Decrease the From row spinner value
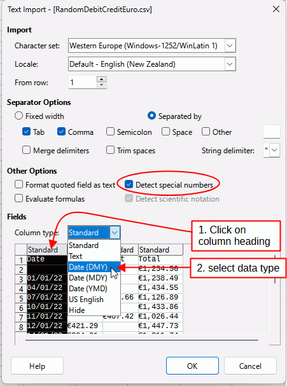The image size is (287, 386). [x=101, y=85]
